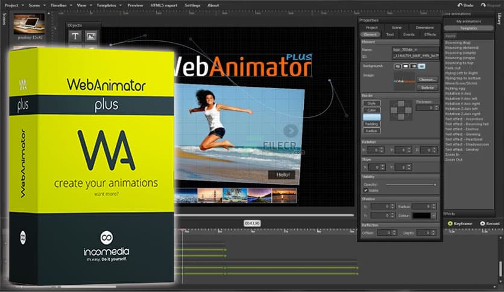This screenshot has height=292, width=504.
Task: Click right square in border side selector
Action: (x=408, y=110)
